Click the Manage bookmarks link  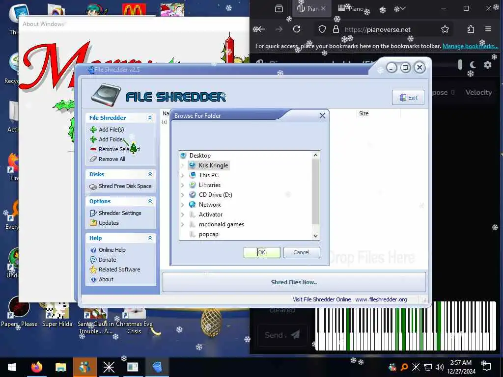tap(470, 46)
